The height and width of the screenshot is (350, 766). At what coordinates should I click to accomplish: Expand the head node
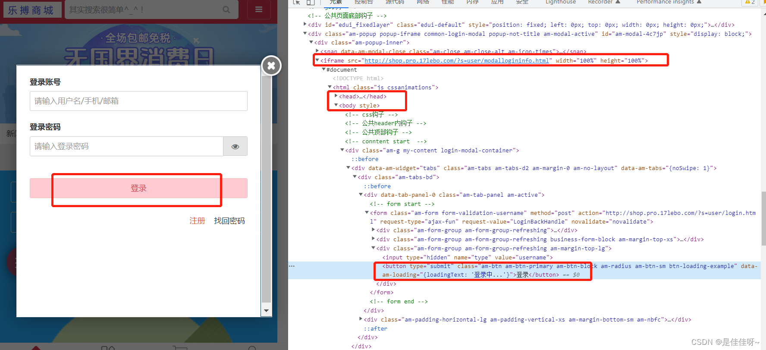pyautogui.click(x=336, y=96)
